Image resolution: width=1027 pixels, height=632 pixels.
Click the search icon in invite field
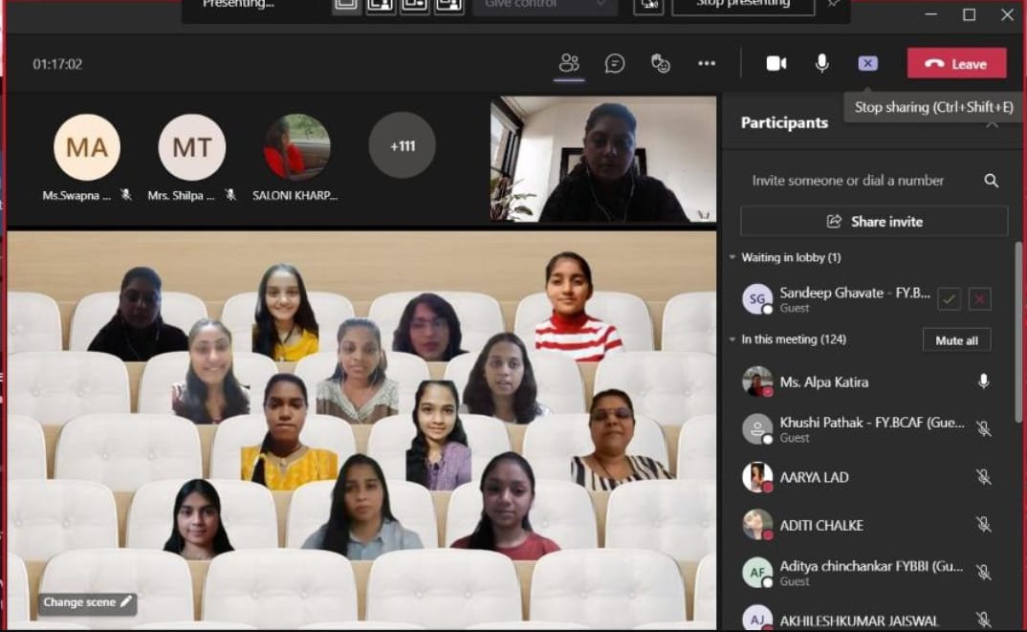point(992,181)
